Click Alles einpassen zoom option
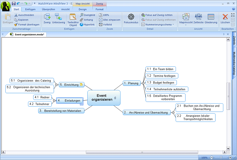The width and height of the screenshot is (237, 160). (109, 20)
